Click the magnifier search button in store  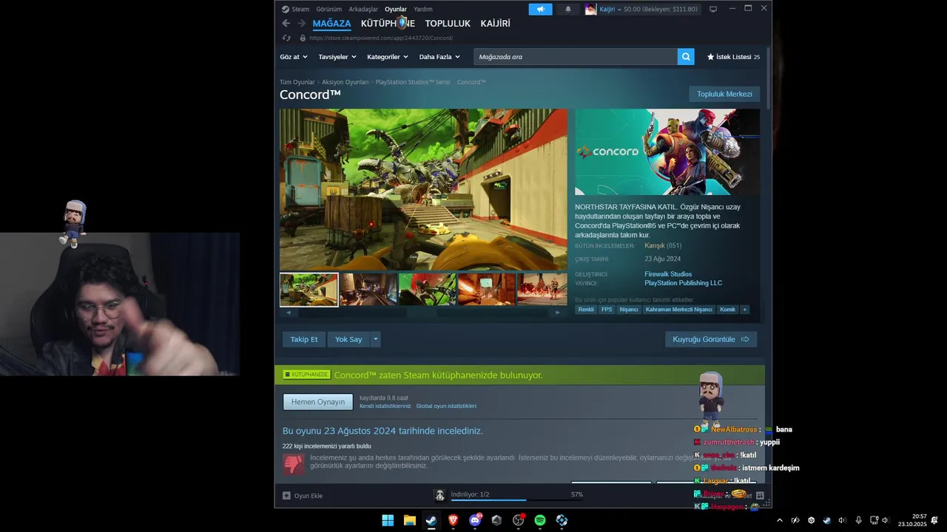click(x=686, y=57)
